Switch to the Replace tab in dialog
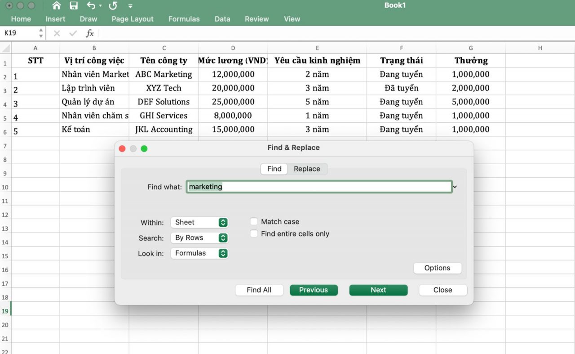This screenshot has width=575, height=354. [307, 169]
